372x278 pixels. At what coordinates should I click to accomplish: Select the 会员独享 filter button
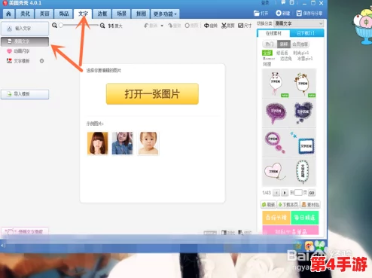300,44
